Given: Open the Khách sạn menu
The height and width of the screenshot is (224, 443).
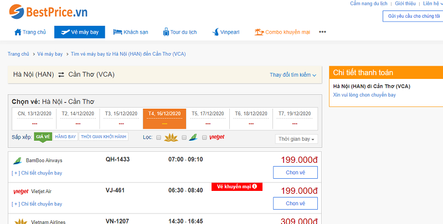Looking at the screenshot, I should (131, 32).
